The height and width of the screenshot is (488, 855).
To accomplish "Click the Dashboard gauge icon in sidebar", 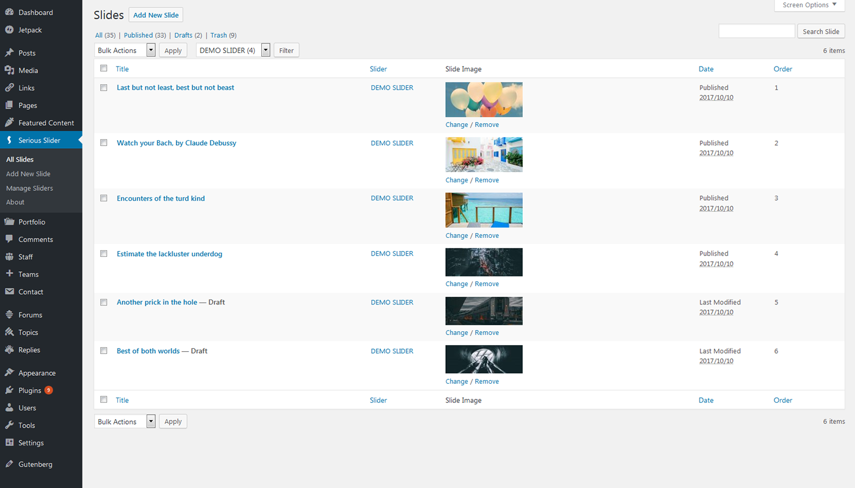I will coord(9,12).
